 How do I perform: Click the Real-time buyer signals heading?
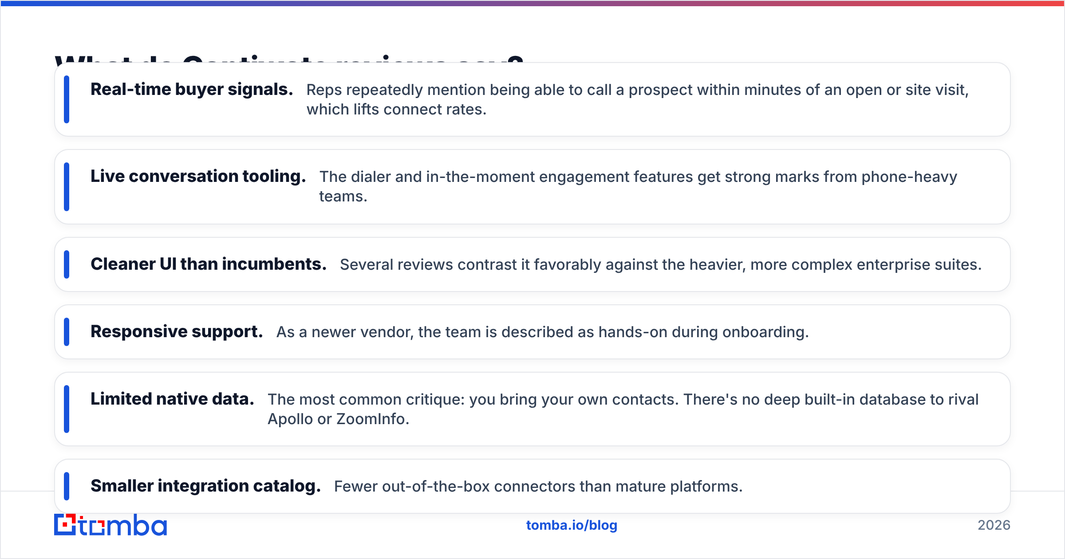tap(192, 90)
